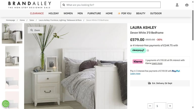This screenshot has width=194, height=109.
Task: Focus the quantity input field
Action: [x=160, y=106]
